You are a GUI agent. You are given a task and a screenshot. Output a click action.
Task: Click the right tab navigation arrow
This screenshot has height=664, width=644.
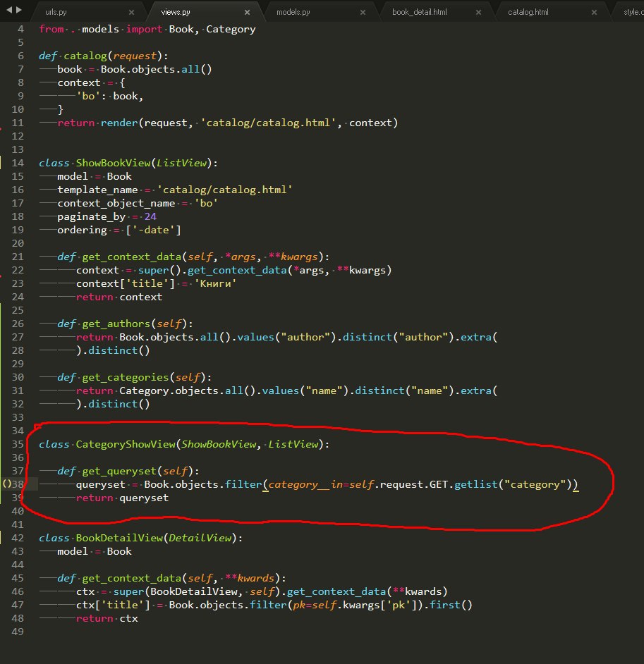tap(18, 9)
